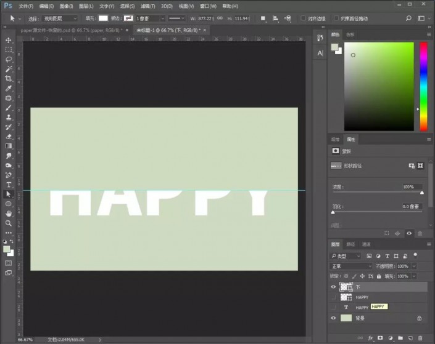This screenshot has width=435, height=344.
Task: Select the Gradient tool
Action: [x=8, y=146]
